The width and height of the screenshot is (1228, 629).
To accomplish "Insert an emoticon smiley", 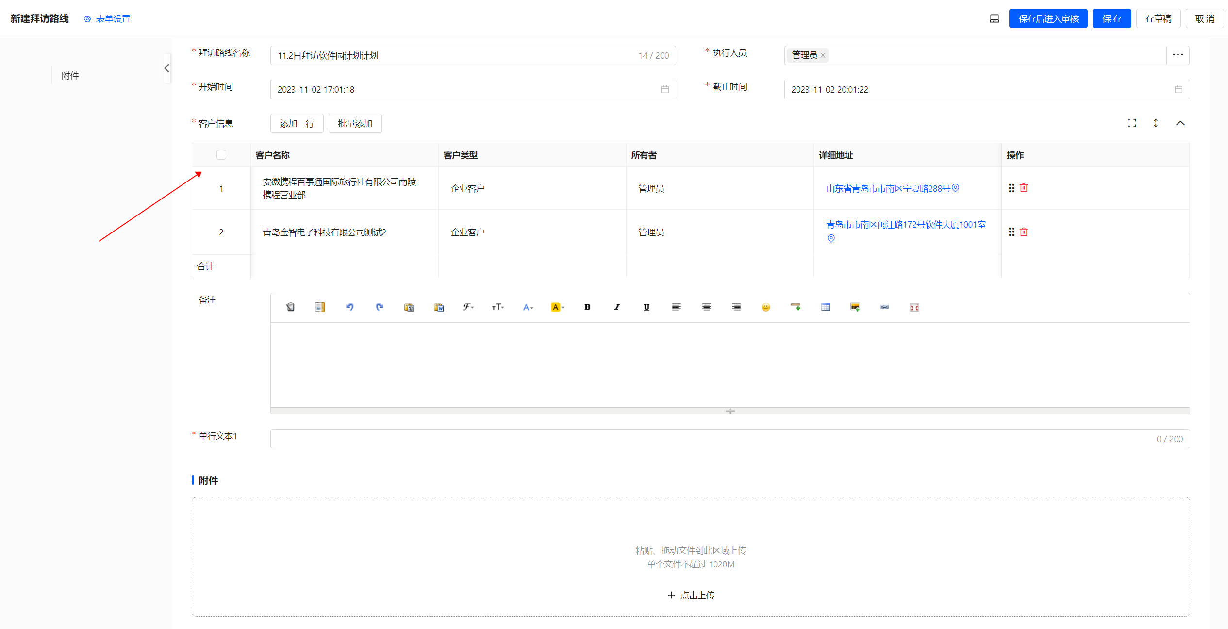I will 766,307.
